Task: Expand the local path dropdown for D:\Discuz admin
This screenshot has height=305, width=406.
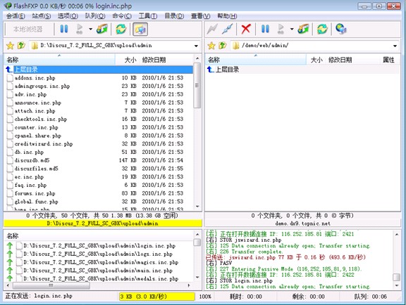Action: pos(196,46)
